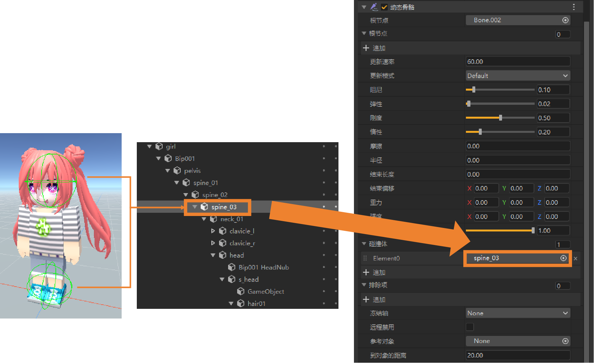Open the 动态骨骼 component three-dot menu
This screenshot has height=363, width=594.
(573, 7)
